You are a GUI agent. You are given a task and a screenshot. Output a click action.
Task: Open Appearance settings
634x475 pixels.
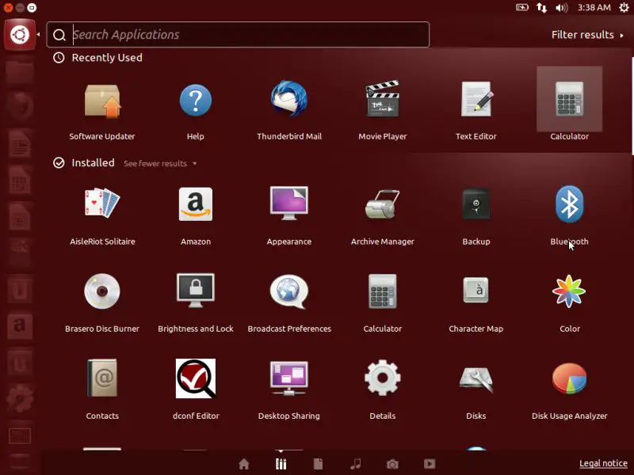coord(288,203)
